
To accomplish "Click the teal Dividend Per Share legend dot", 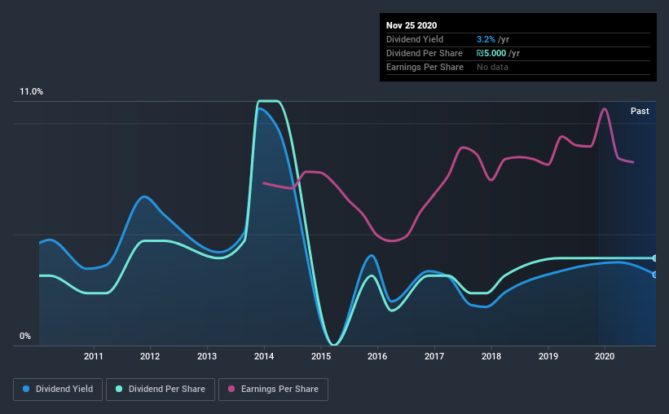I will point(119,389).
